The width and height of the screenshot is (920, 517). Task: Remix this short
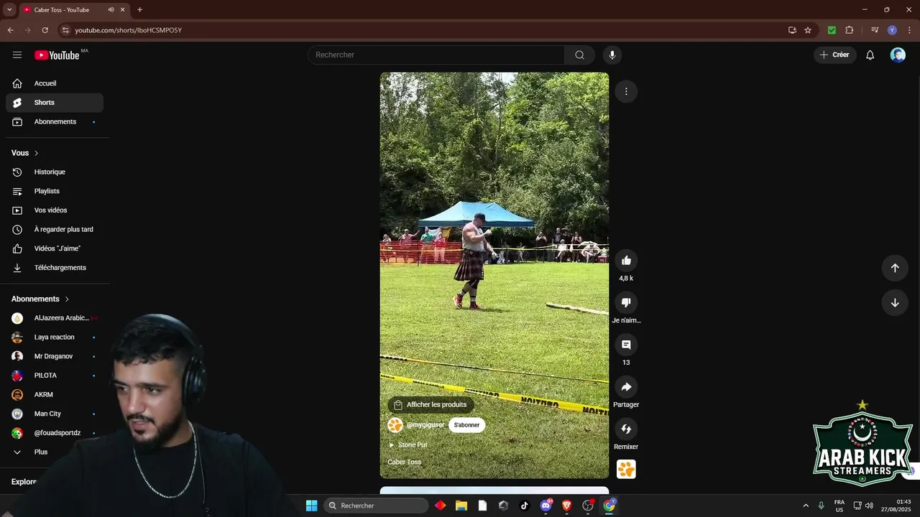(626, 429)
